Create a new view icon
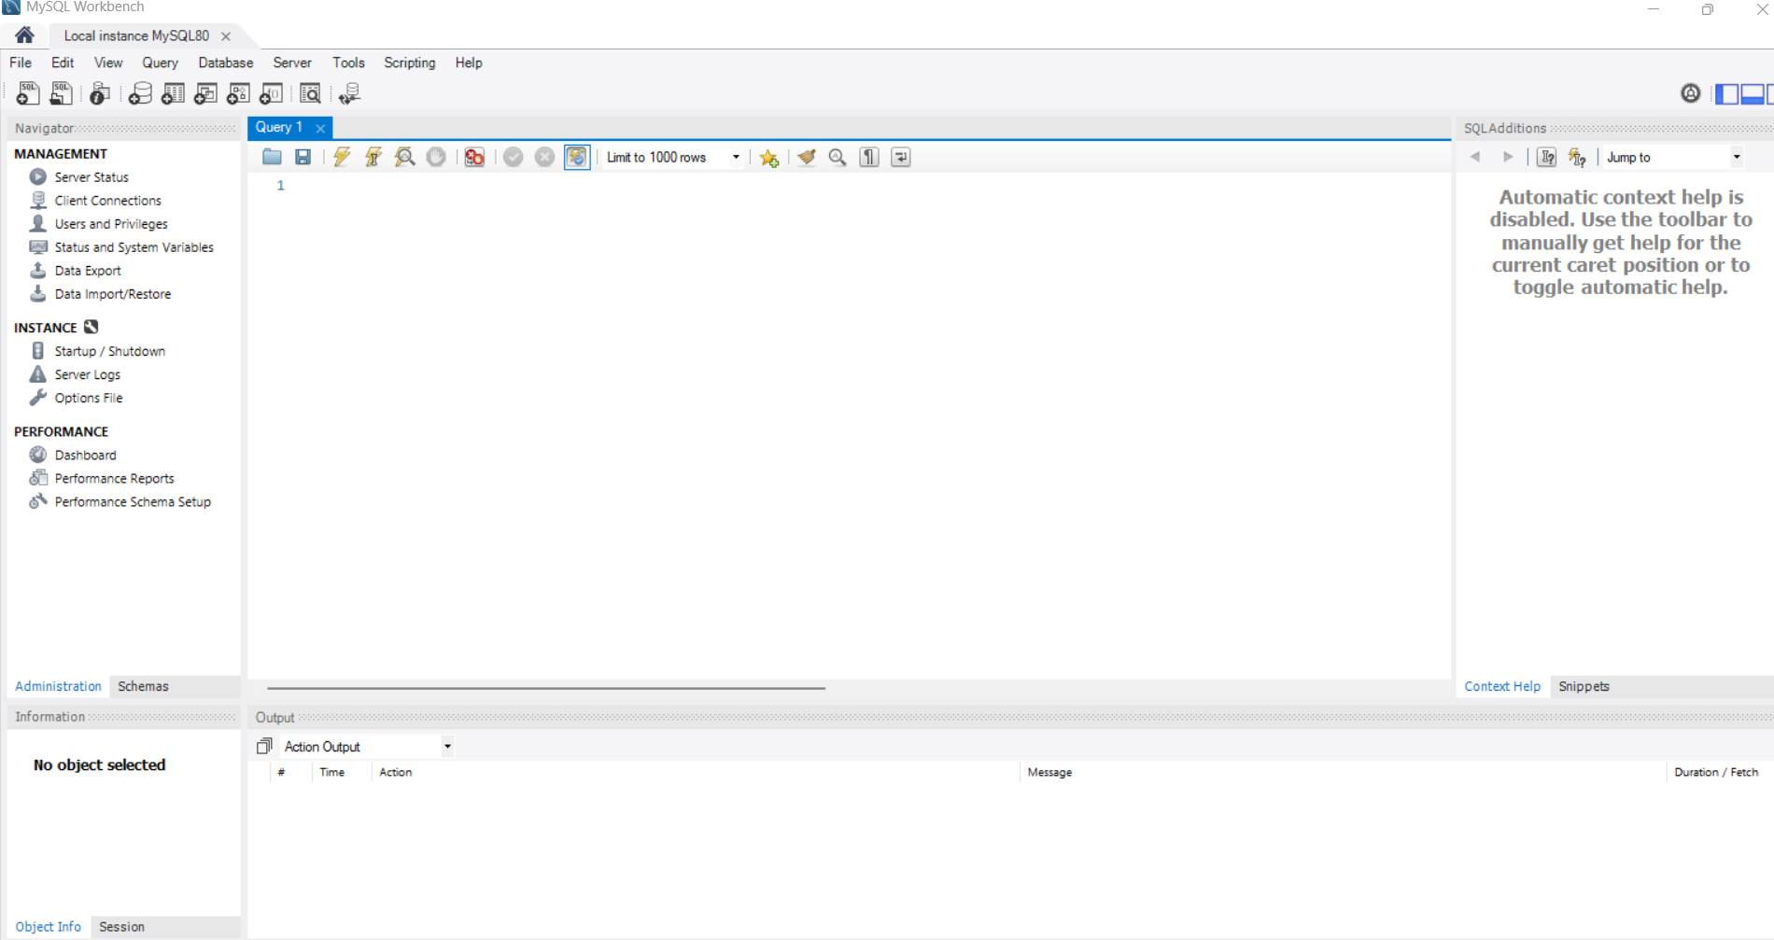The image size is (1774, 940). tap(205, 93)
